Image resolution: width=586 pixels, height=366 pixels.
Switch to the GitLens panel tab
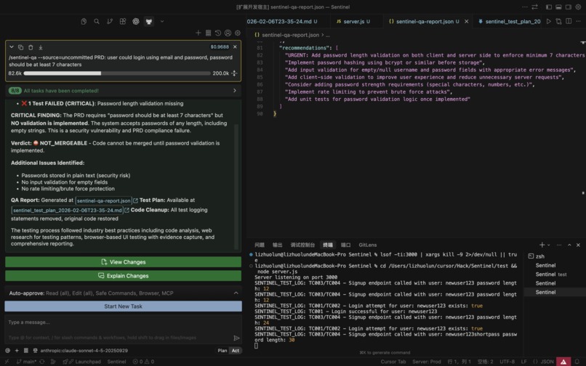368,245
